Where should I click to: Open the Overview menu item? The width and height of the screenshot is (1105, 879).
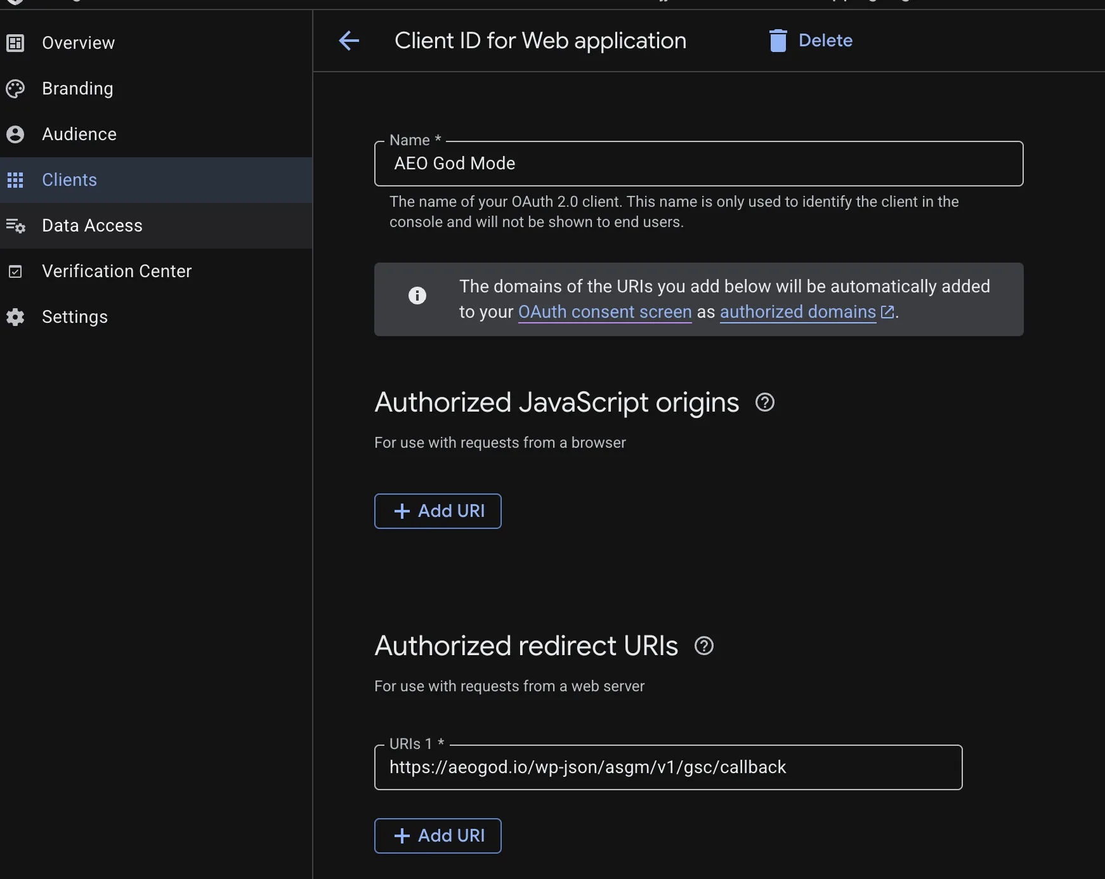point(78,43)
